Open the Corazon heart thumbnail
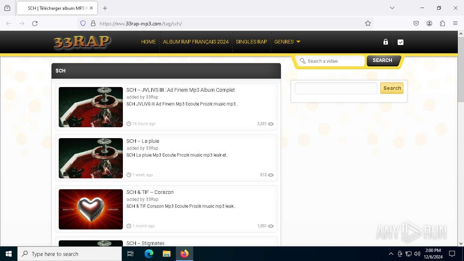 (x=91, y=209)
